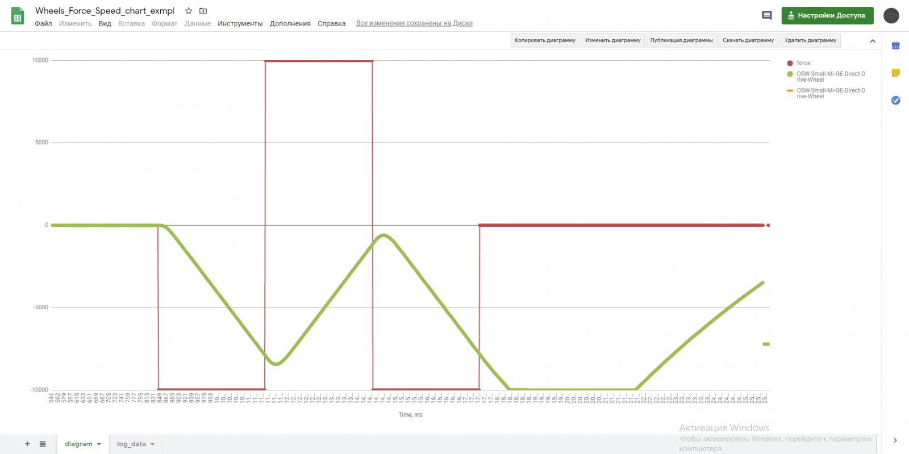The image size is (909, 454).
Task: Click the green curve's small peak near zero
Action: 385,235
